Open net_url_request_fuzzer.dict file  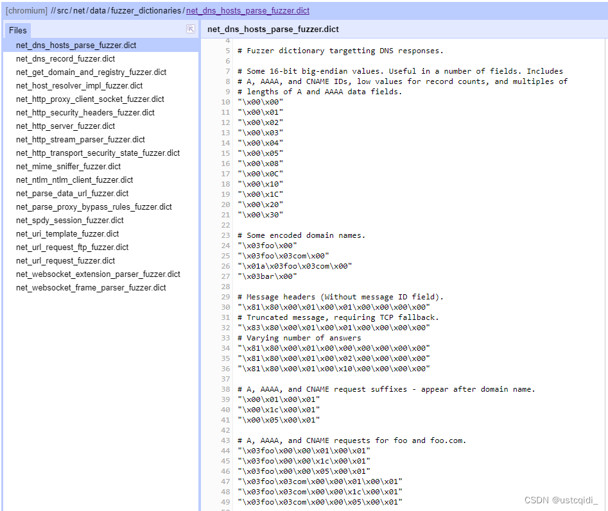[65, 261]
